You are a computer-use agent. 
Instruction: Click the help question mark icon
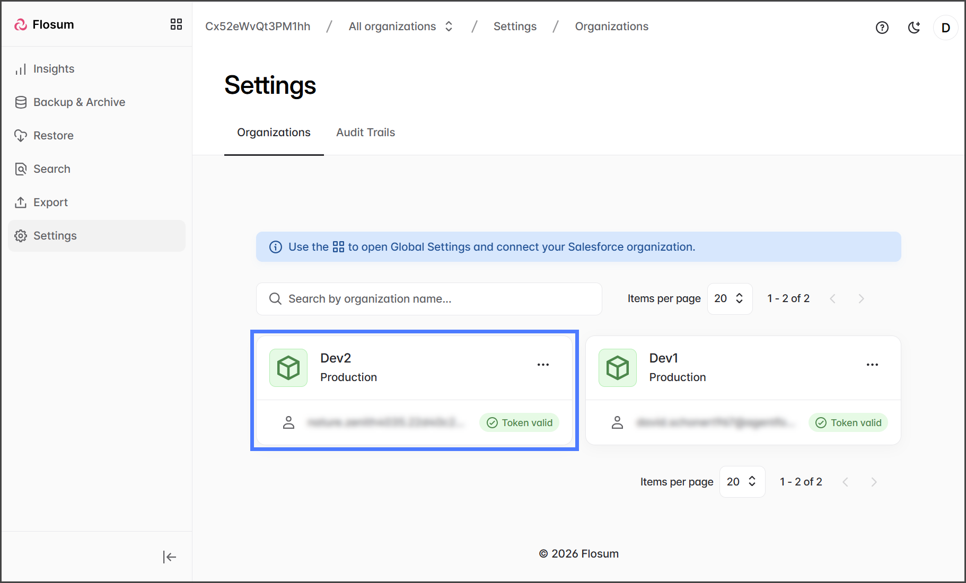(x=882, y=28)
